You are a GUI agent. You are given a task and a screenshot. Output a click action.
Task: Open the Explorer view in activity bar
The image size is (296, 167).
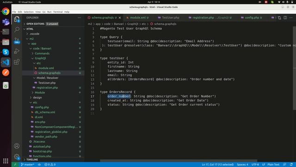[17, 19]
